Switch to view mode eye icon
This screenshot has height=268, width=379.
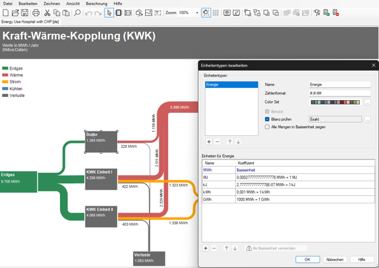227,13
